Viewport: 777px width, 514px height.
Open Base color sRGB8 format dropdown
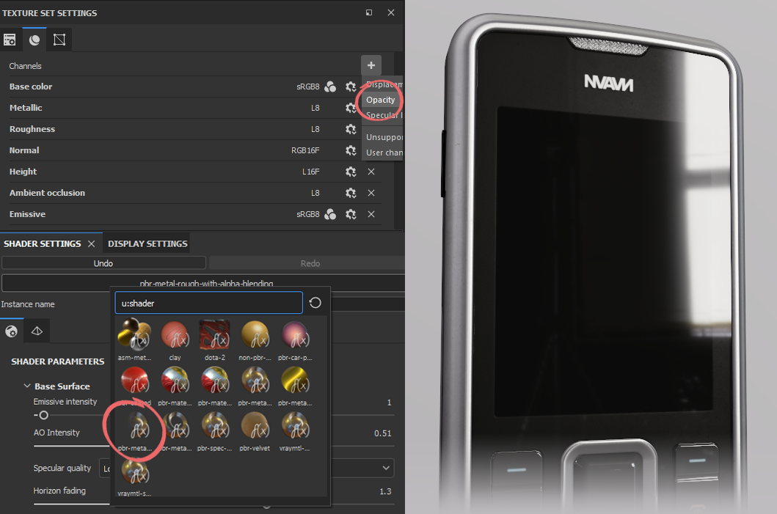click(307, 87)
